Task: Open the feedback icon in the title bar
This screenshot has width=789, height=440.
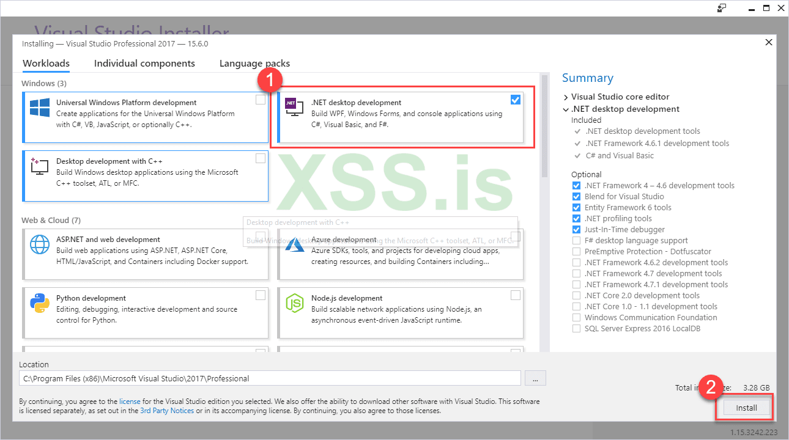Action: (x=722, y=8)
